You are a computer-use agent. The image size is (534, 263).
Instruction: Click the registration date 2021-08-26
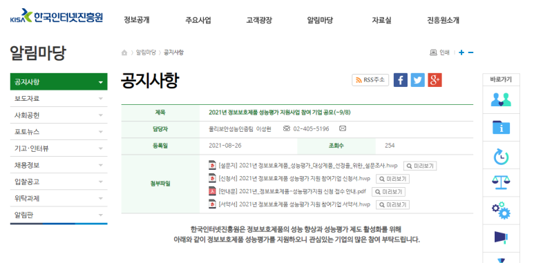coord(225,146)
